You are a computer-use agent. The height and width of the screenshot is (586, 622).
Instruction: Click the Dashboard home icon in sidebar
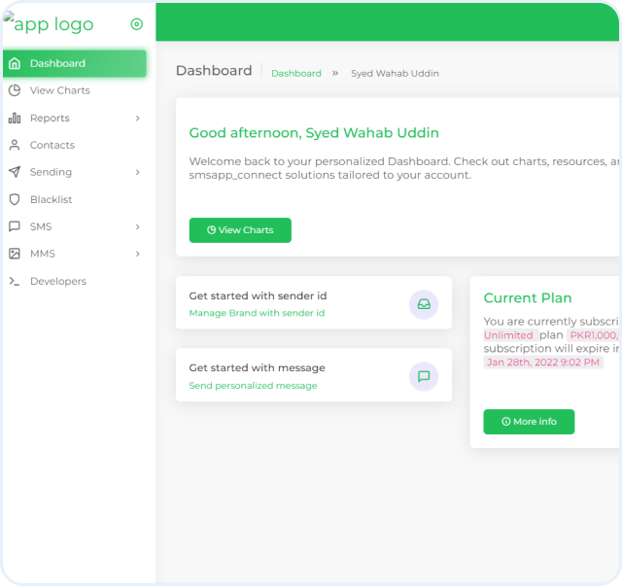coord(15,64)
